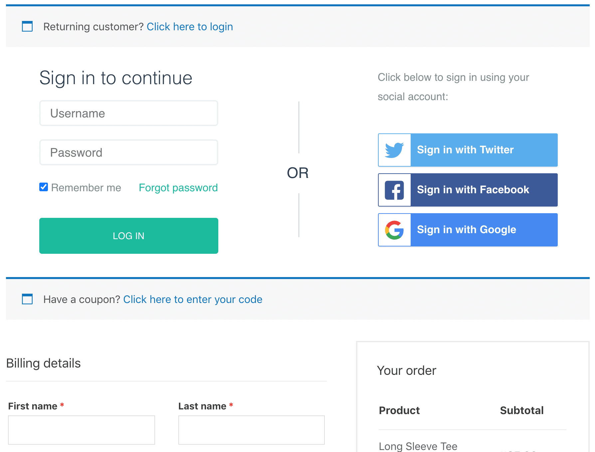Sign in with Twitter button text
The image size is (595, 452).
[x=465, y=150]
